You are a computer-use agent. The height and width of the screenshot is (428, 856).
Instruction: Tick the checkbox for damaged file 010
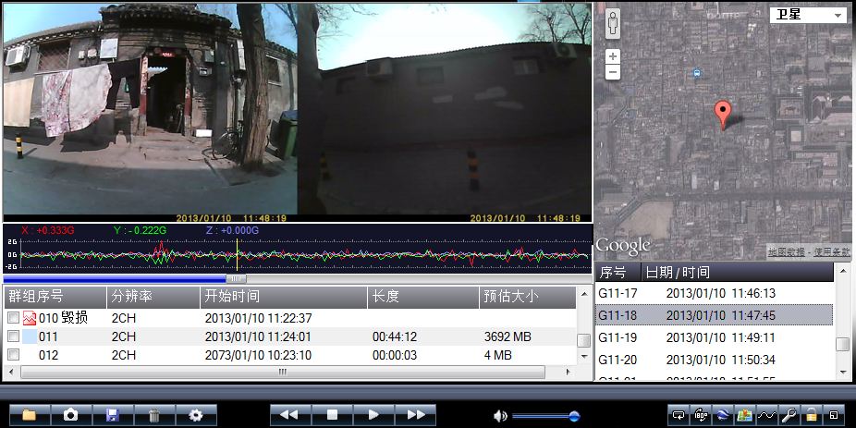(13, 318)
